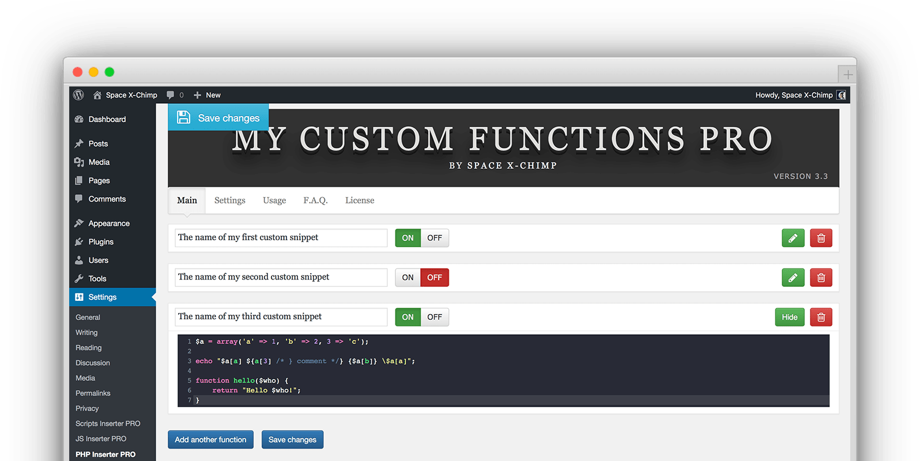
Task: Turn OFF the first custom snippet
Action: point(435,238)
